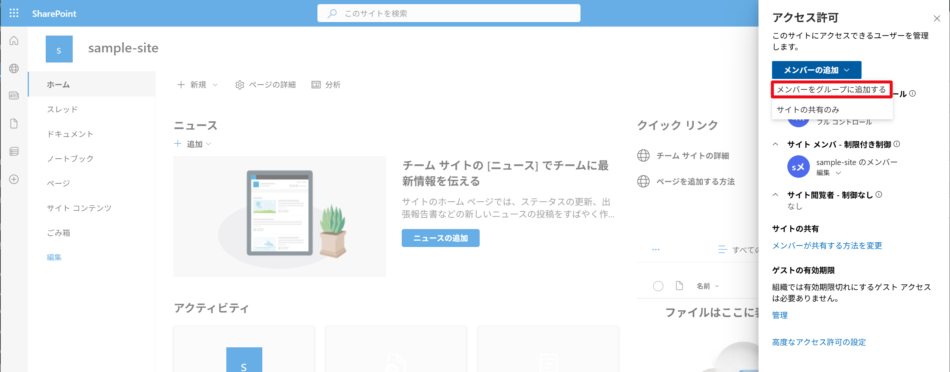This screenshot has width=950, height=372.
Task: Click the gear icon for ページの詳細
Action: point(240,85)
